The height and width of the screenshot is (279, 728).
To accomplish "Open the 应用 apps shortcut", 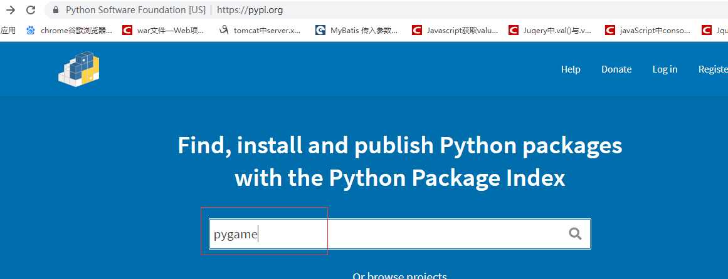I will pyautogui.click(x=8, y=31).
